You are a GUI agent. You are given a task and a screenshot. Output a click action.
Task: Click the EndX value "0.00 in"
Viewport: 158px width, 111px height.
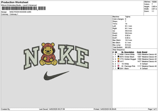pos(128,35)
